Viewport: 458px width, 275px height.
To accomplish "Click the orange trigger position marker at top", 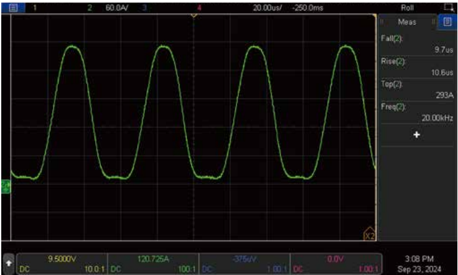I will click(x=194, y=15).
